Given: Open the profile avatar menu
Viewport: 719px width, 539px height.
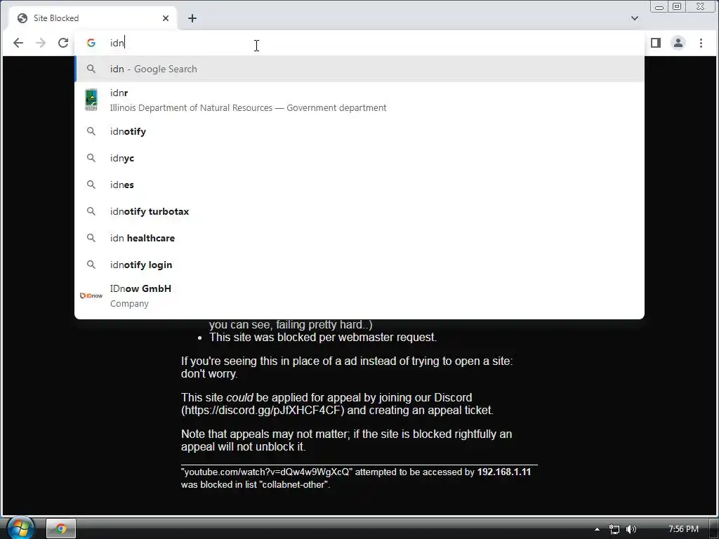Looking at the screenshot, I should coord(678,43).
